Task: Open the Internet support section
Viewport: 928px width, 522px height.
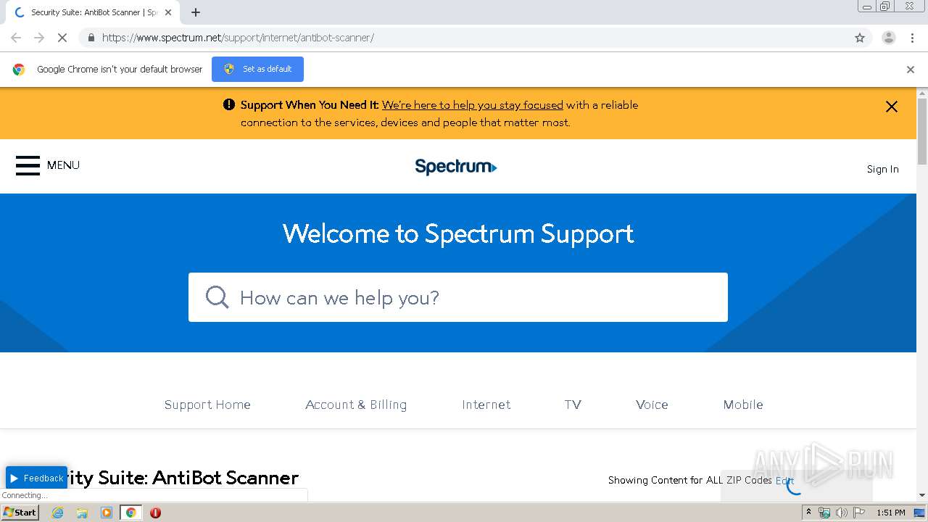Action: 486,405
